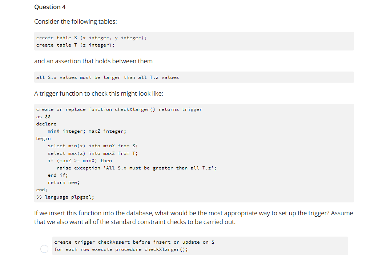Click the 'create table S' code line
Screen dimensions: 370x268
coord(91,38)
